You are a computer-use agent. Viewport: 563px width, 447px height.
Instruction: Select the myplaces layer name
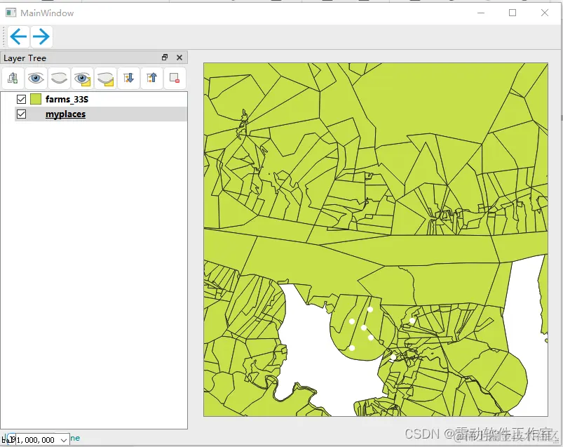pyautogui.click(x=65, y=114)
